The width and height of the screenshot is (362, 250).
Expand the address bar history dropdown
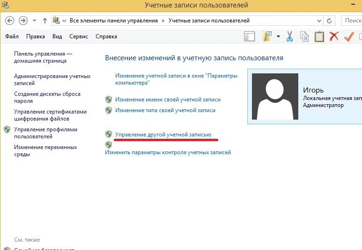click(319, 21)
